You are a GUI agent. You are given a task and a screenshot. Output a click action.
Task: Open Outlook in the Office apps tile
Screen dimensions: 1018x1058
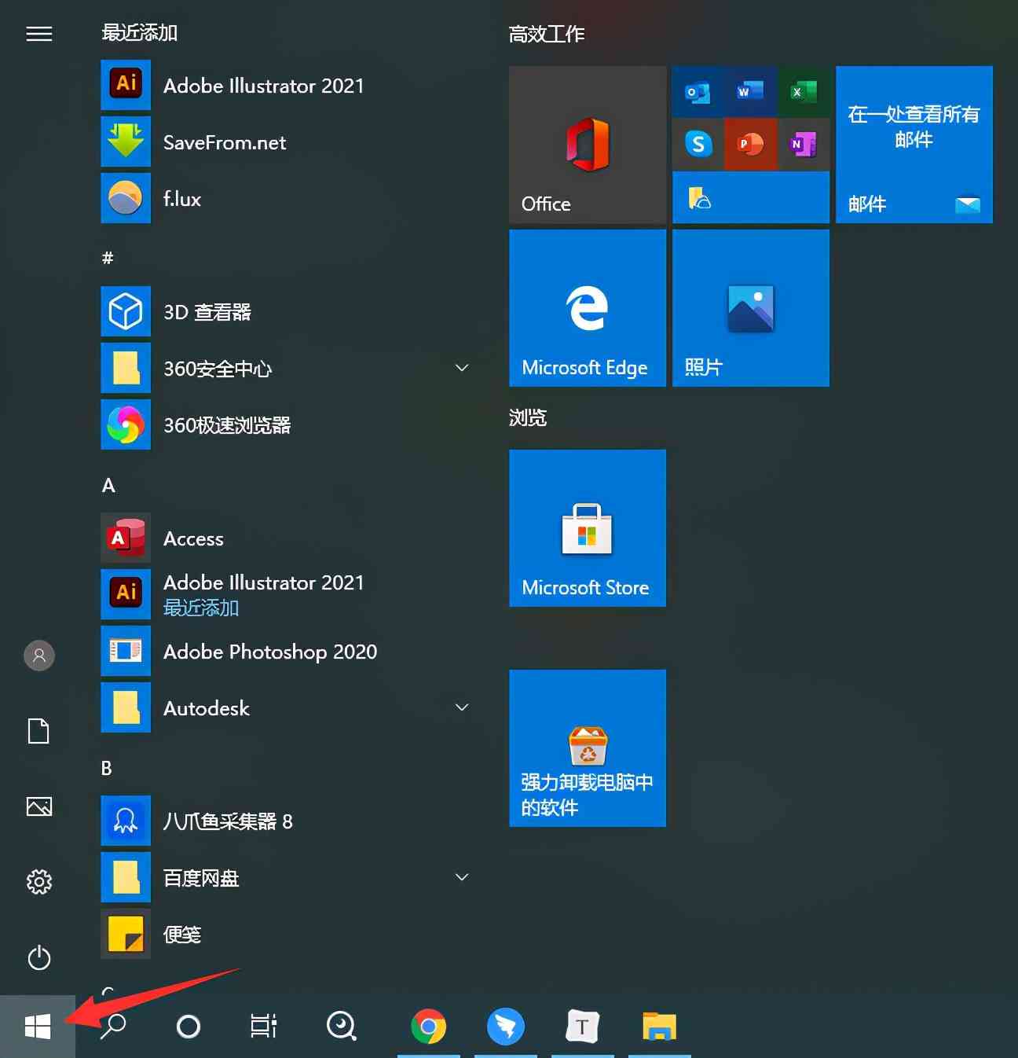pos(698,92)
